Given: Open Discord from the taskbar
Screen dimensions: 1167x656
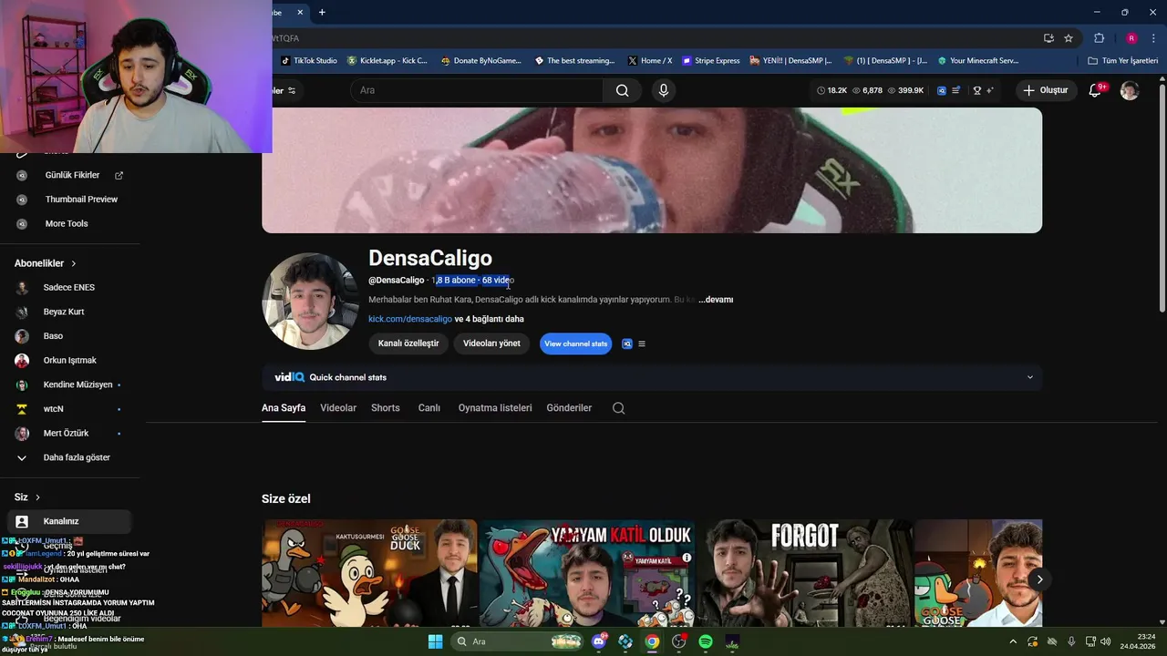Looking at the screenshot, I should [x=599, y=641].
